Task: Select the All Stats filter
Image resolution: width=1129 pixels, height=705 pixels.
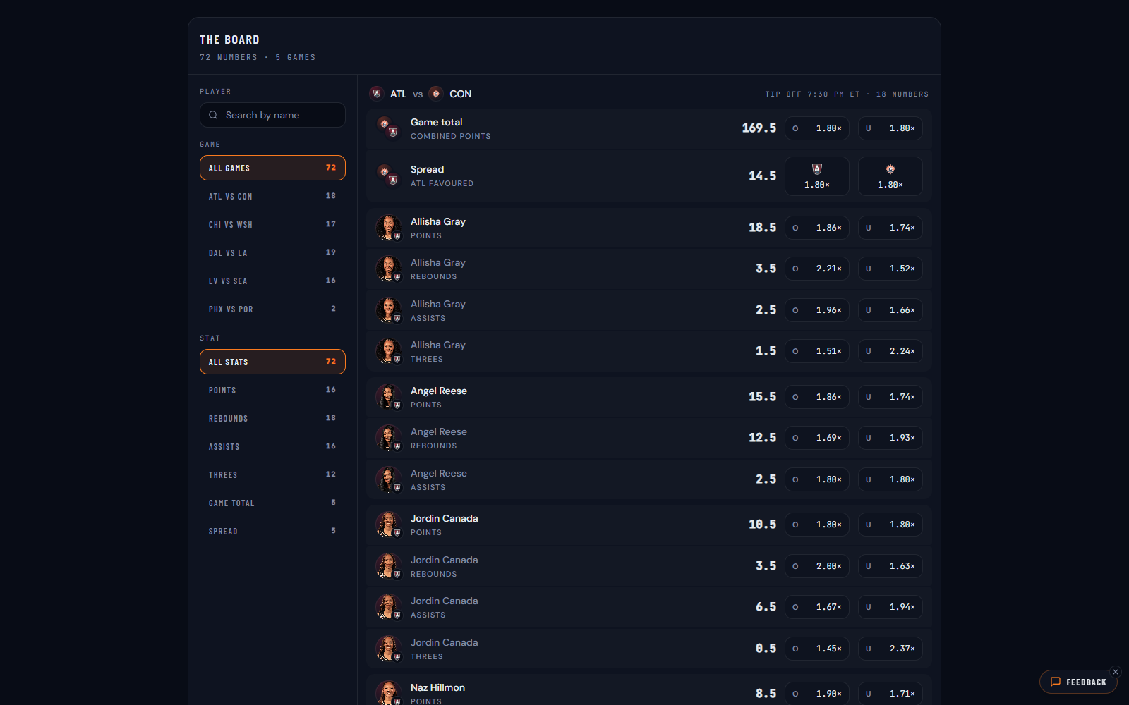Action: point(272,362)
